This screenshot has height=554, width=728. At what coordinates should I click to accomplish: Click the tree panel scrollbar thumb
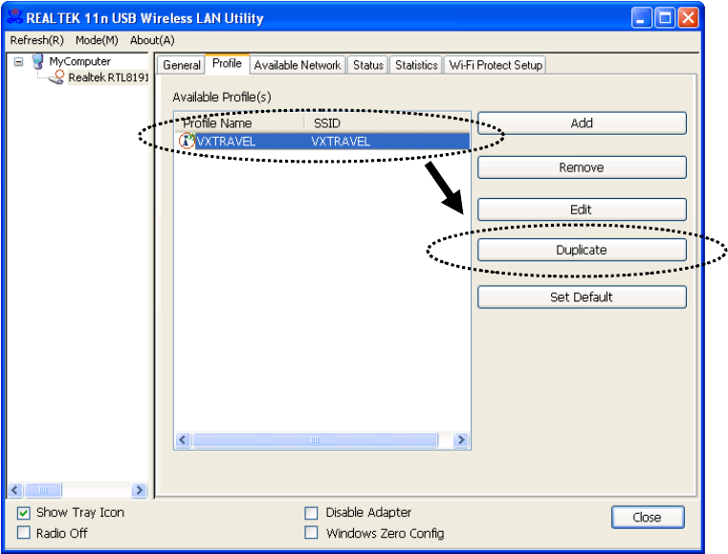point(43,490)
